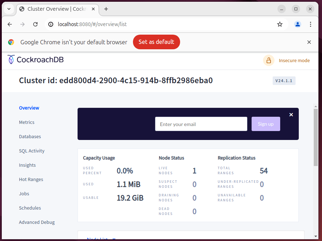
Task: Click the Sign up button
Action: tap(266, 124)
